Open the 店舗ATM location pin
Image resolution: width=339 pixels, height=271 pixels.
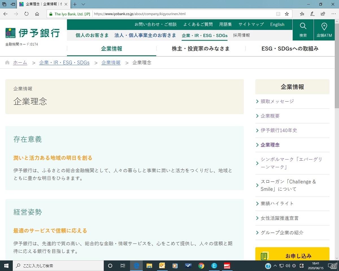324,30
